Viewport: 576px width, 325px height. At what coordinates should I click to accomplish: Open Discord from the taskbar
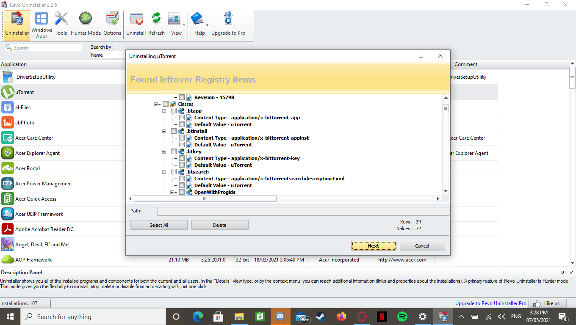(x=280, y=317)
